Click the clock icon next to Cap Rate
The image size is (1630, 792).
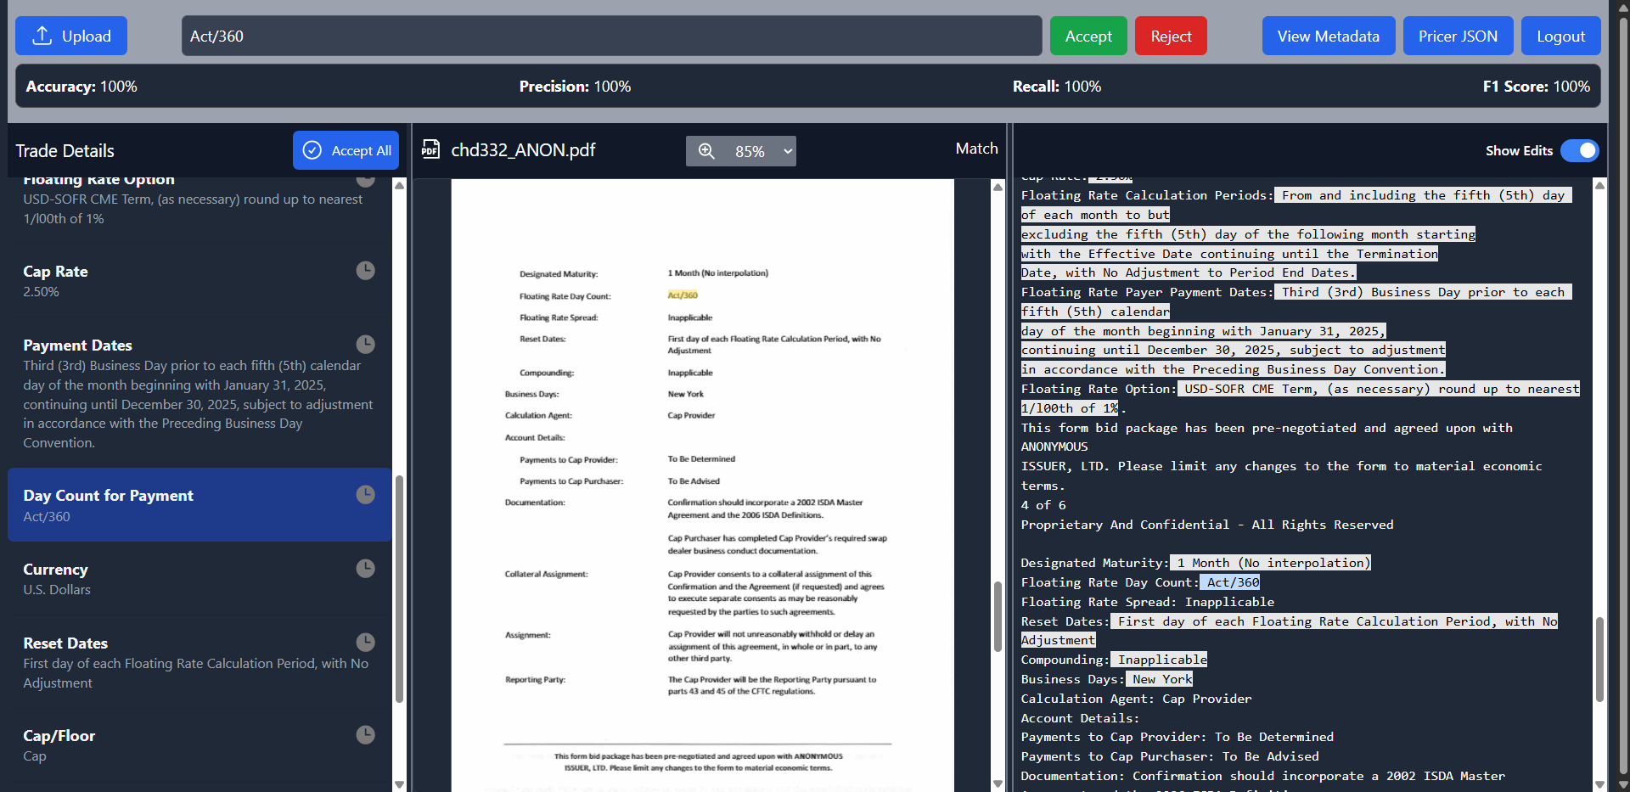pos(365,271)
